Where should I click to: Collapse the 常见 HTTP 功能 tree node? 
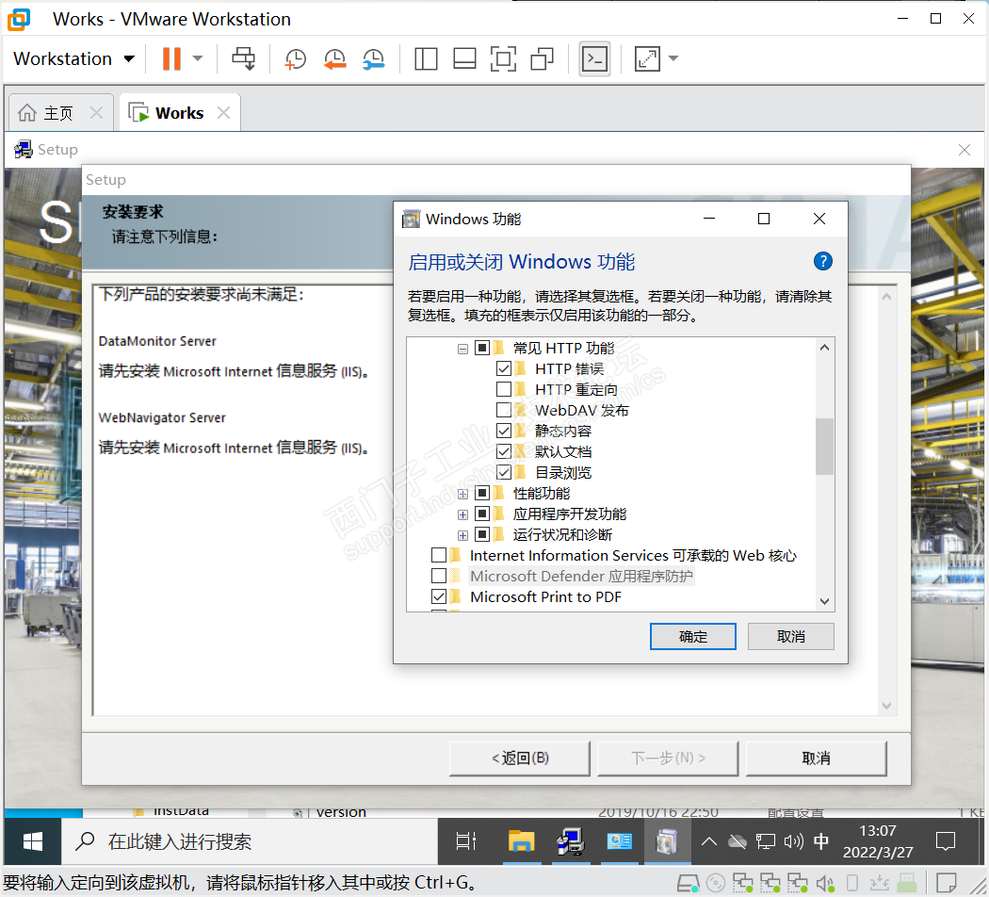pyautogui.click(x=463, y=349)
